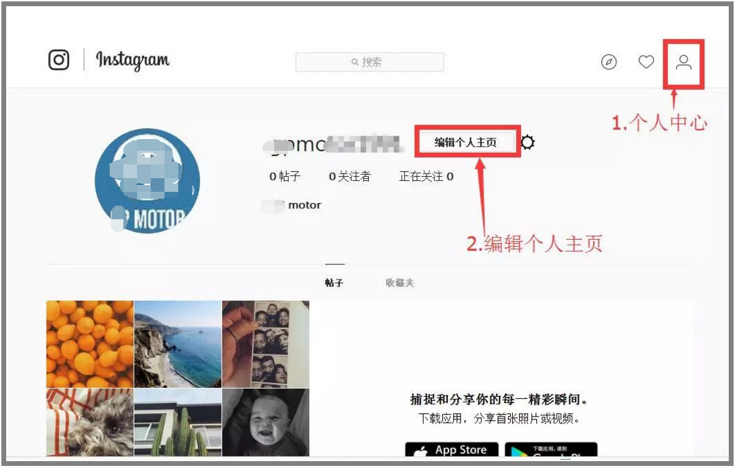The height and width of the screenshot is (468, 737).
Task: Click the Instagram camera logo icon
Action: pyautogui.click(x=59, y=60)
